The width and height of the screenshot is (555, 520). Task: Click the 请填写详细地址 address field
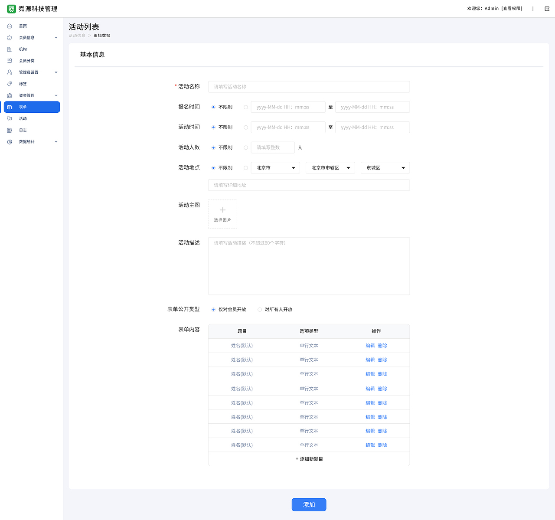pyautogui.click(x=309, y=185)
